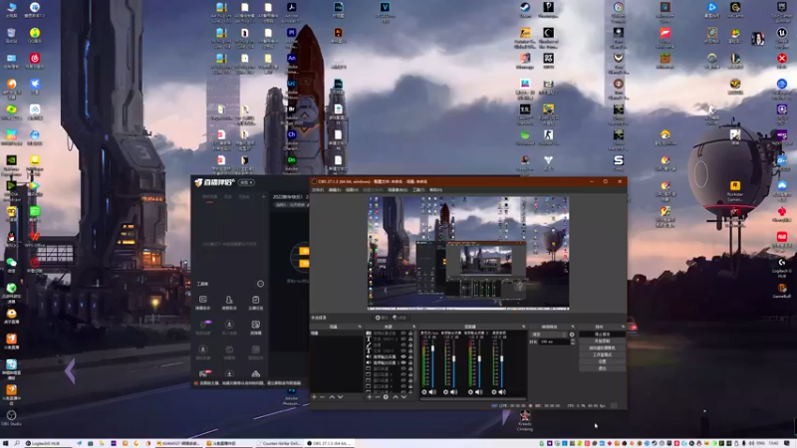The image size is (797, 448).
Task: Move scene up in Scenes panel
Action: (x=332, y=396)
